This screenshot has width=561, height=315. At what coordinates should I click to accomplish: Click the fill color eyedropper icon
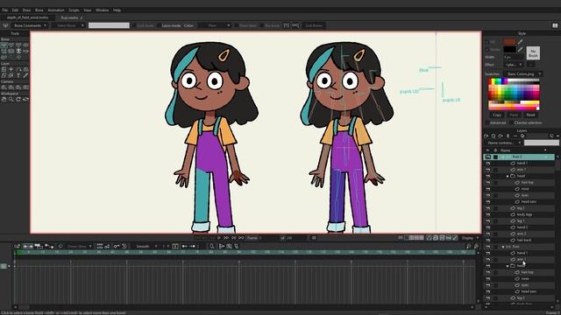pos(520,42)
